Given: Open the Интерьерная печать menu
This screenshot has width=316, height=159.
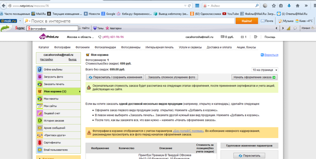Looking at the screenshot, I should click(x=159, y=47).
